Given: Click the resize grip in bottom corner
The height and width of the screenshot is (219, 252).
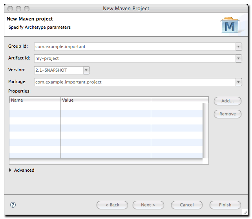Looking at the screenshot, I should click(x=245, y=212).
